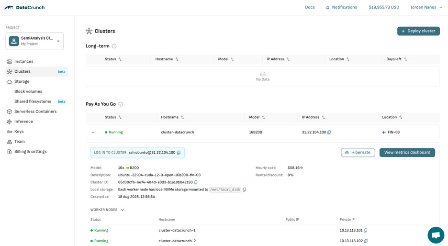Copy the /mnt/local_disk path
This screenshot has height=246, width=448.
pyautogui.click(x=244, y=190)
